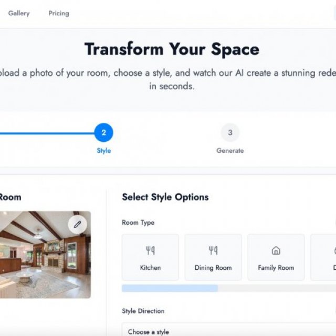Click the Dining Room utensils icon
The image size is (336, 336).
[213, 250]
